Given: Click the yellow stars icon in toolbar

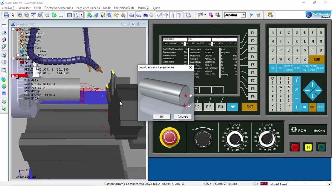Looking at the screenshot, I should (x=116, y=15).
